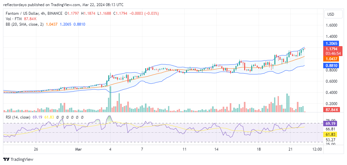
Task: Click the TradingView logo
Action: [x=18, y=159]
